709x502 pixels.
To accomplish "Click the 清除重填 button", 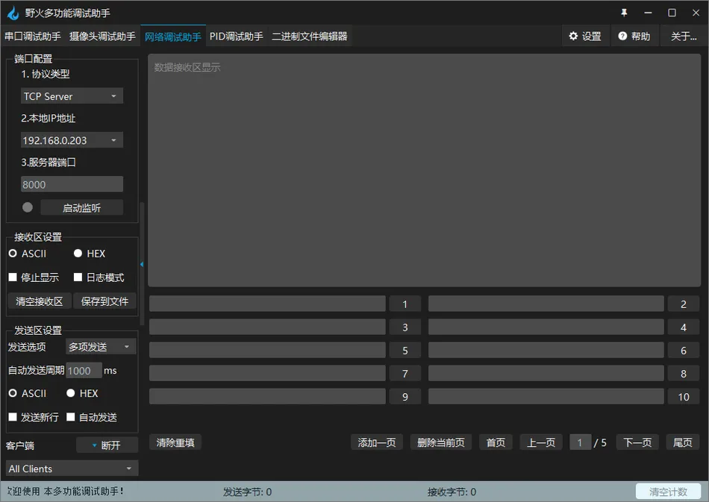I will coord(175,442).
